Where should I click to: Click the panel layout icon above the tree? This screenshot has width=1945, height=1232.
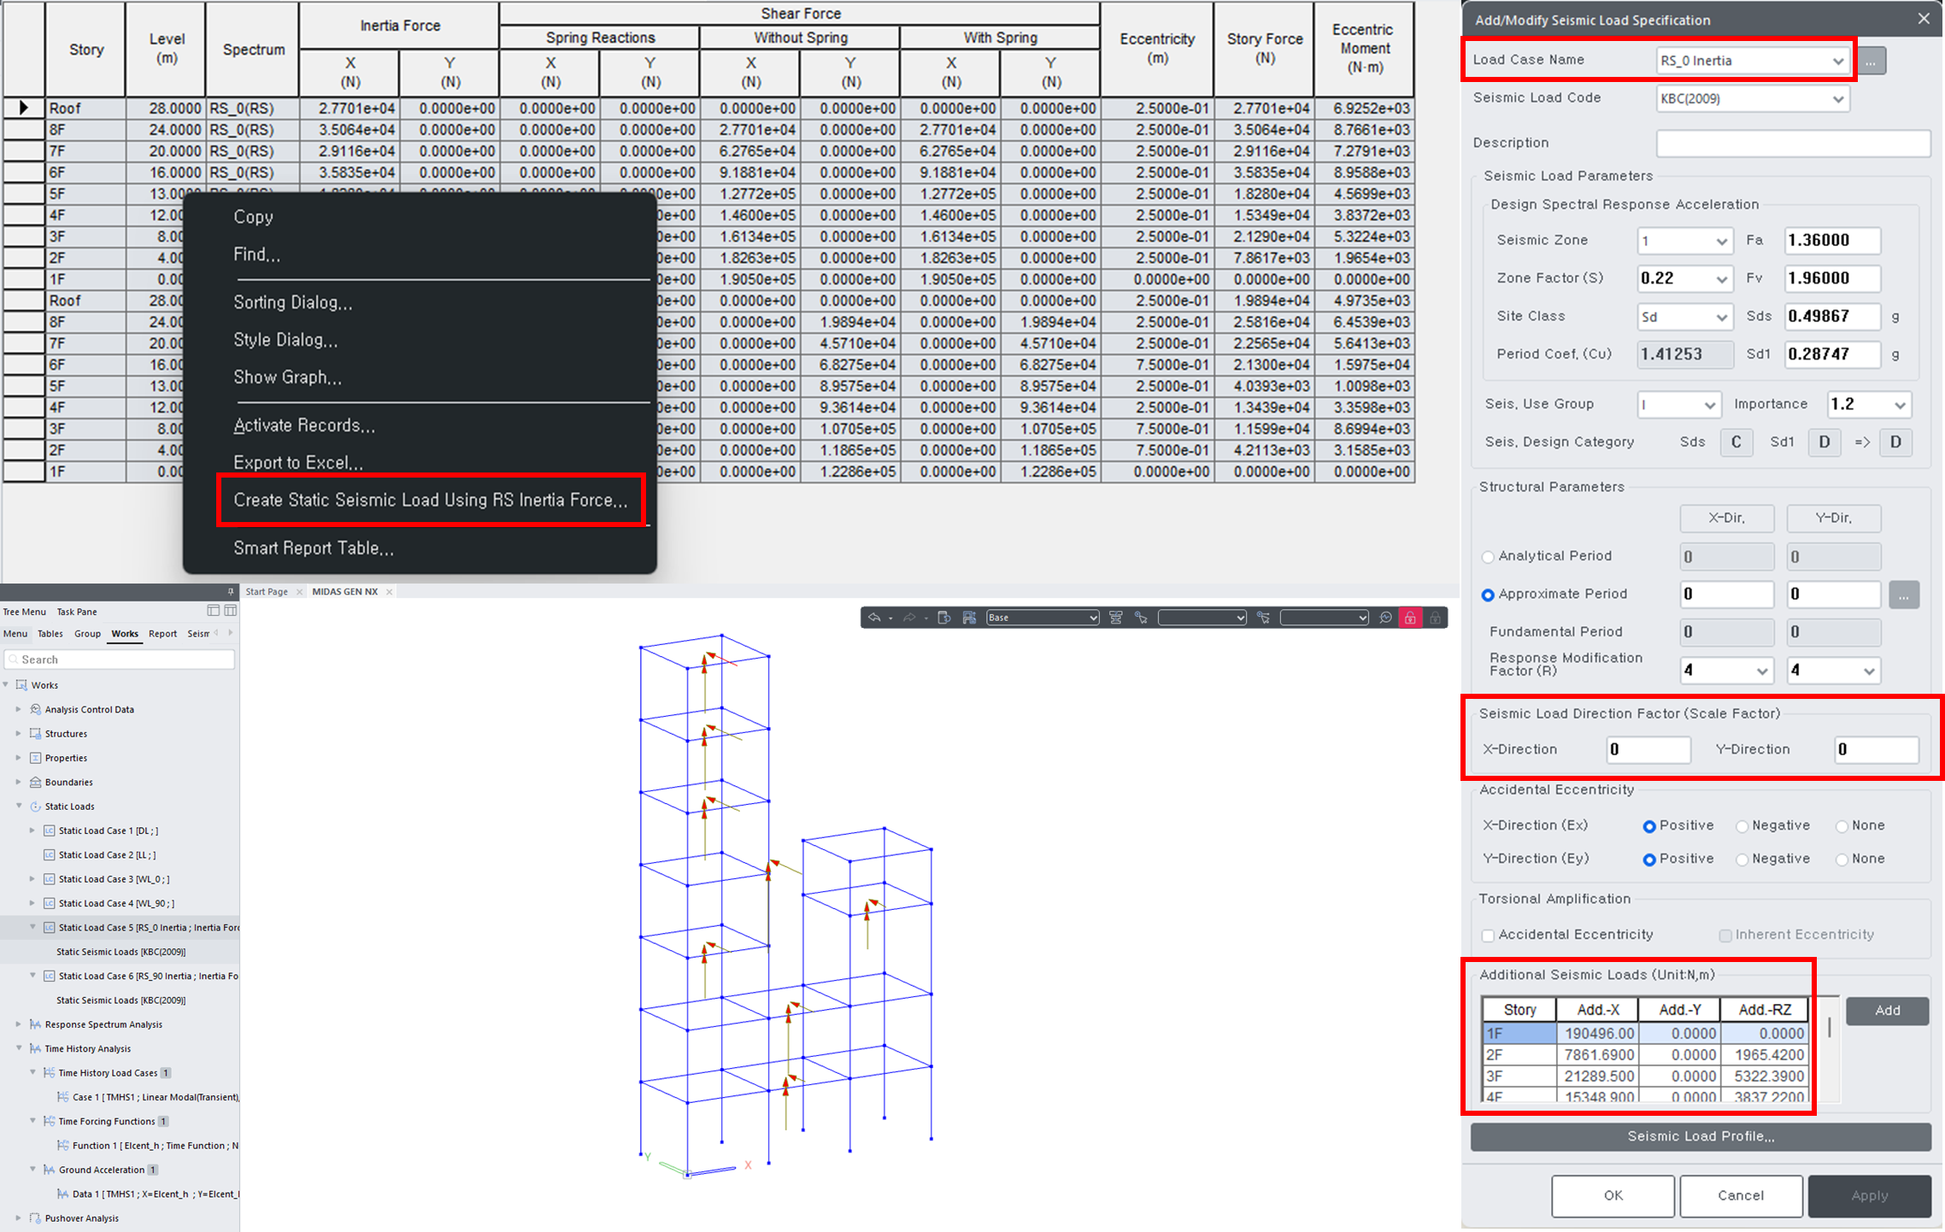point(214,611)
